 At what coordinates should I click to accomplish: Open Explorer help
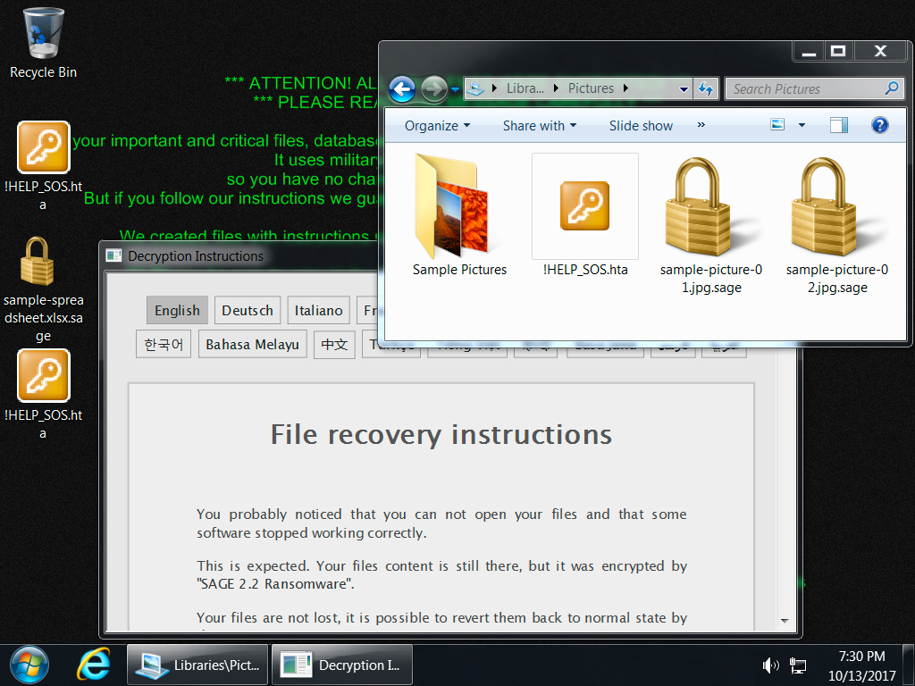coord(879,125)
